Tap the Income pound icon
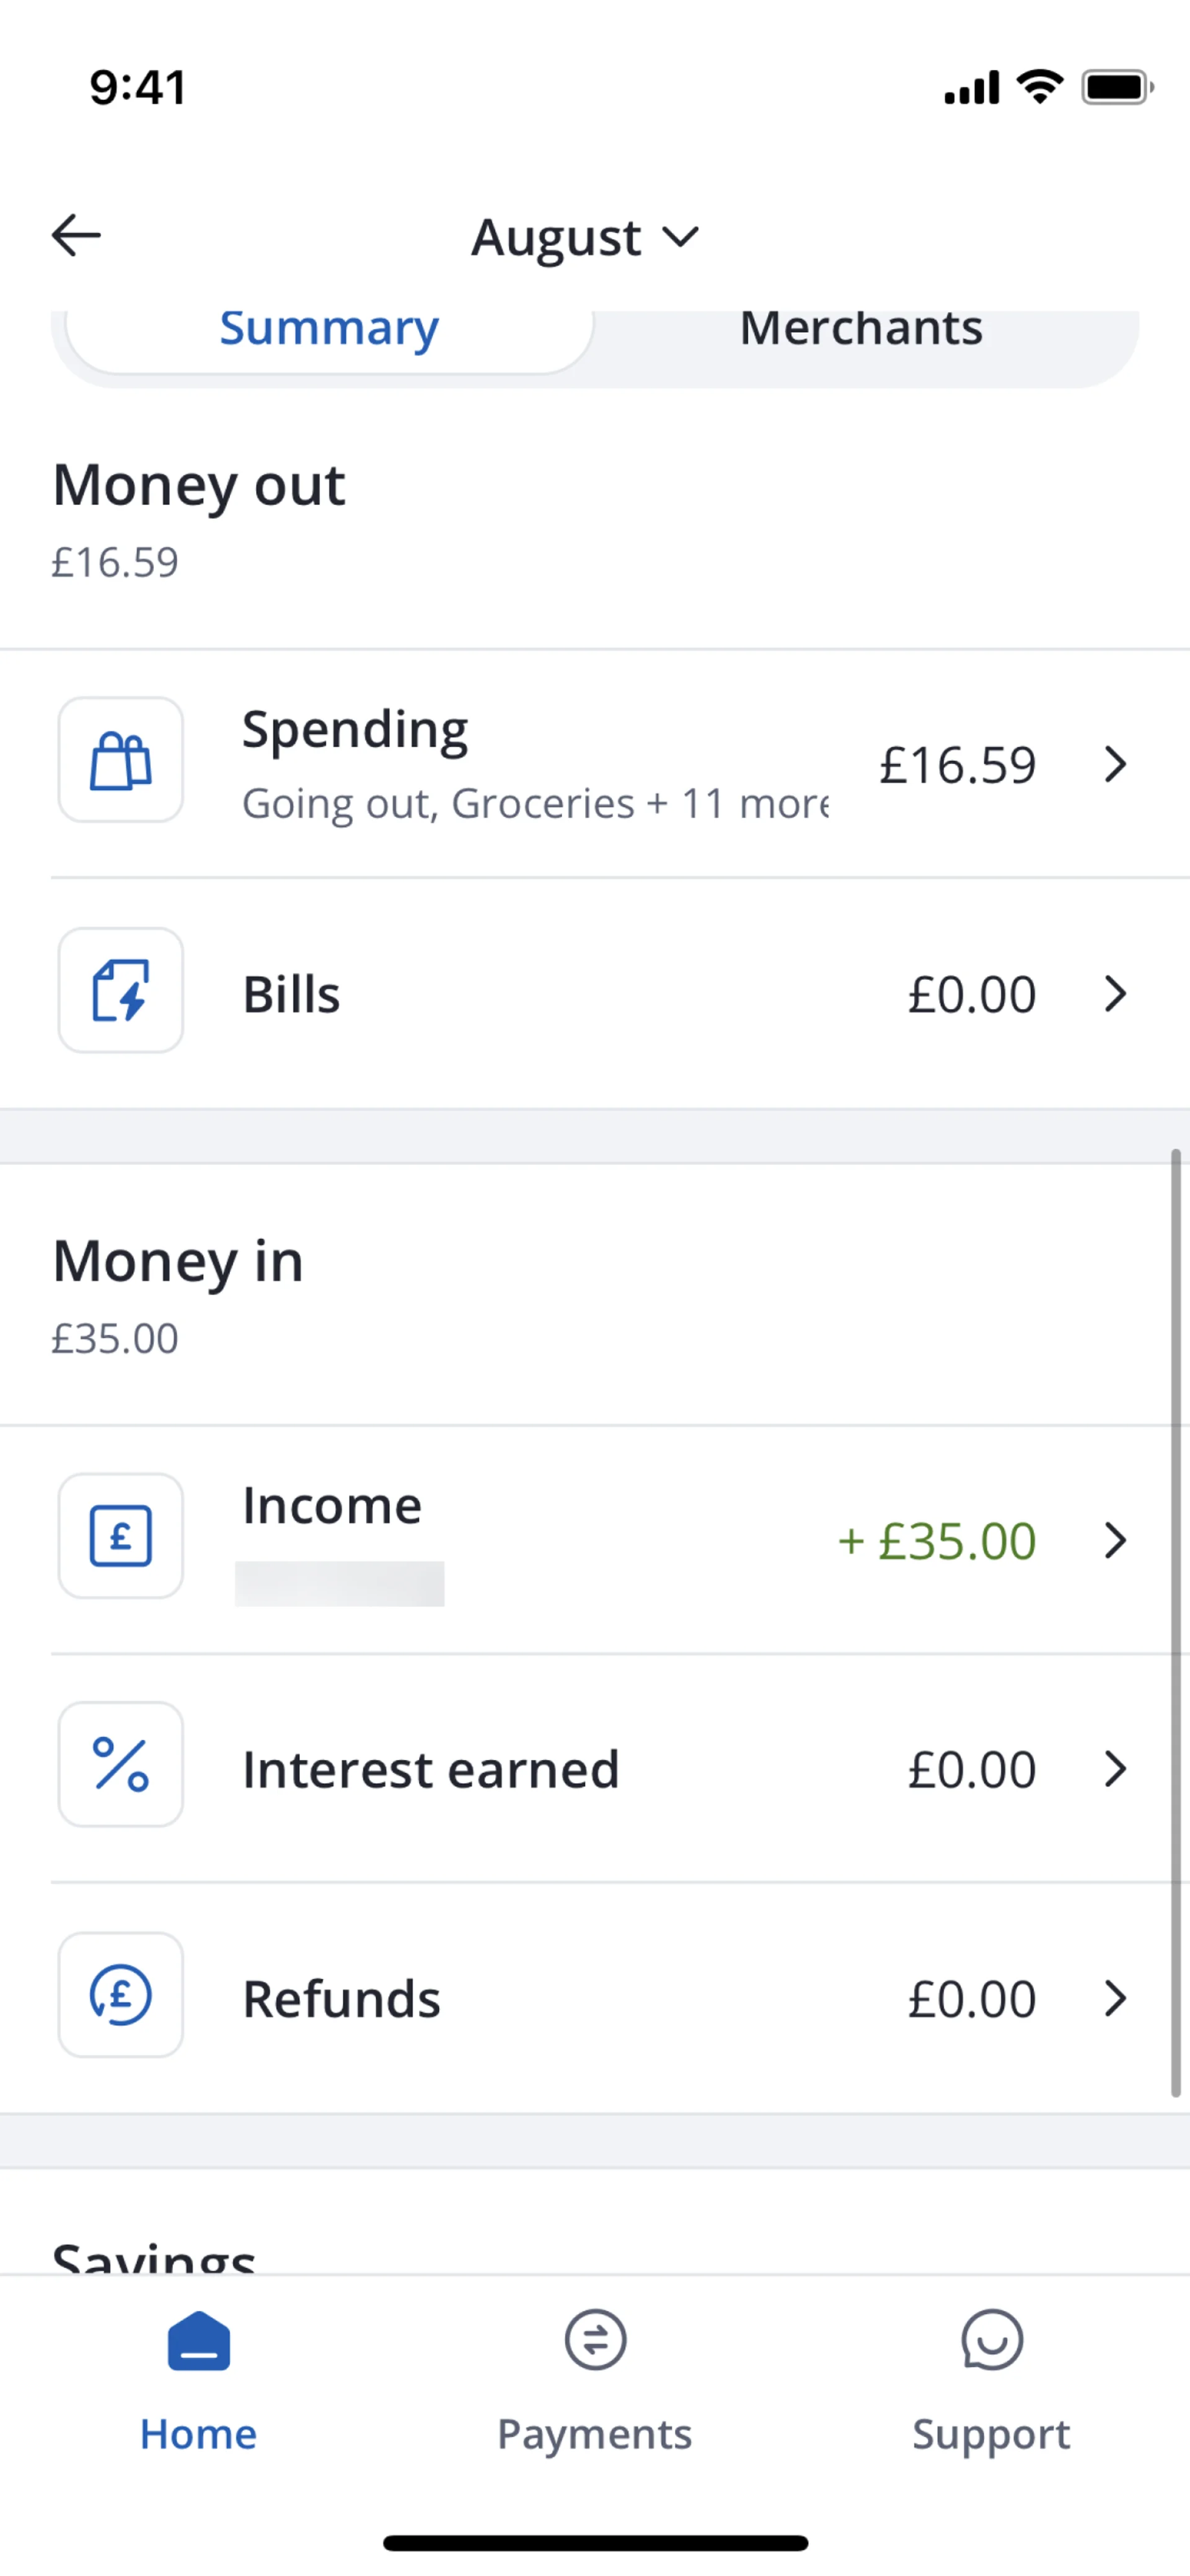1190x2576 pixels. click(121, 1536)
